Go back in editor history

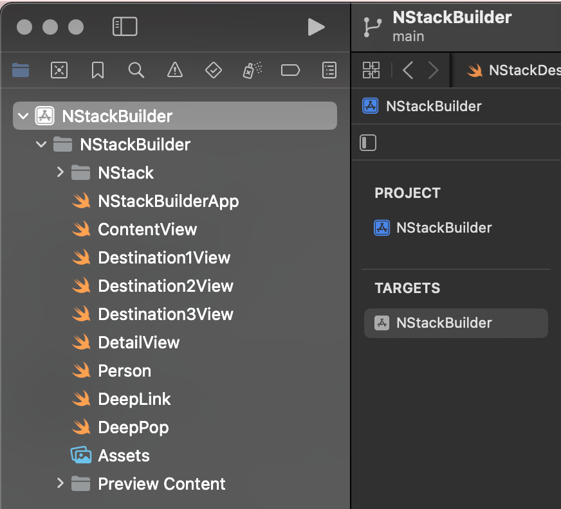coord(408,70)
